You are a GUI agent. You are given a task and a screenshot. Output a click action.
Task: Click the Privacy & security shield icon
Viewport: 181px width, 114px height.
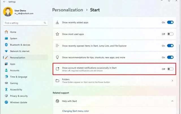point(6,96)
